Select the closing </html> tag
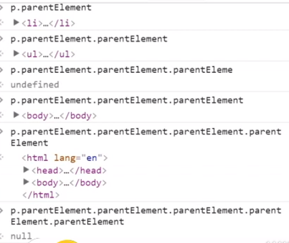The image size is (289, 243). (41, 195)
